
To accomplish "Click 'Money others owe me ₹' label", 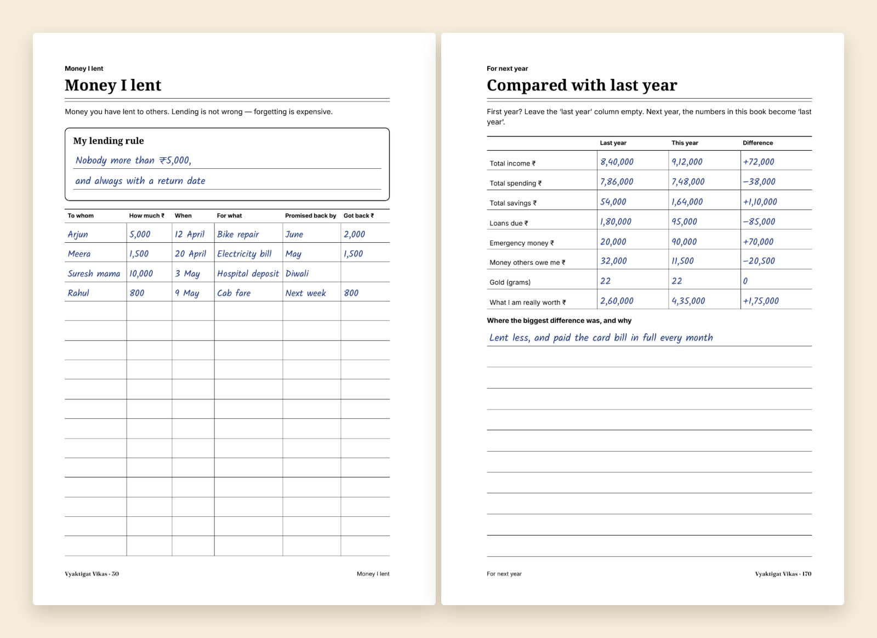I will [527, 263].
